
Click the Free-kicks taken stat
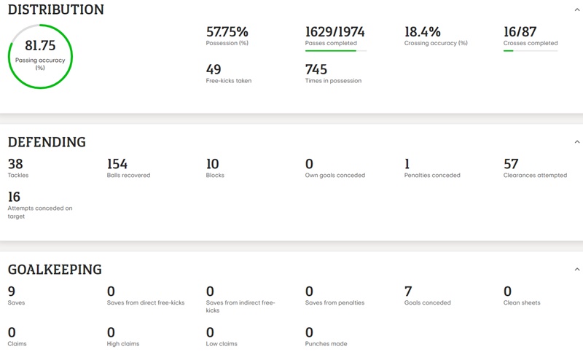click(x=228, y=74)
